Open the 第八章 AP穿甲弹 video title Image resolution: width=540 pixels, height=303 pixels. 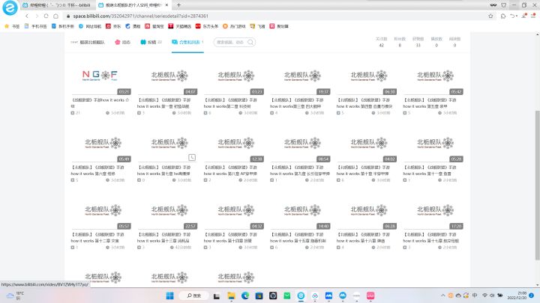tap(230, 171)
